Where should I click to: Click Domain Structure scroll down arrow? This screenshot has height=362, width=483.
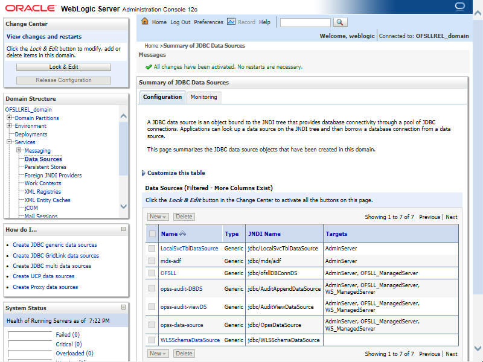(124, 206)
